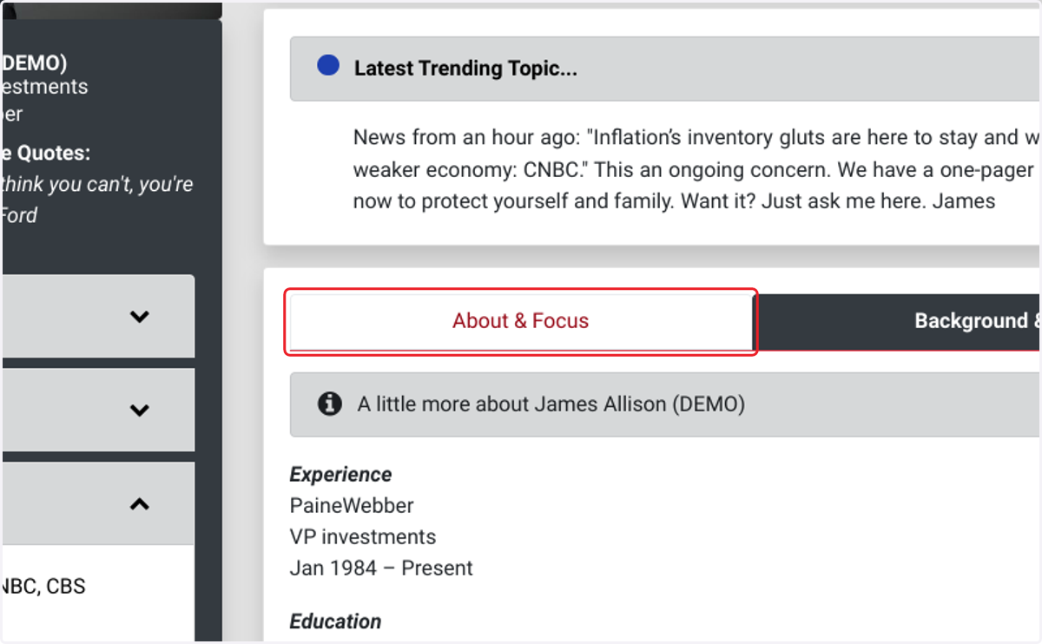
Task: Click the Latest Trending Topic... header
Action: pos(665,69)
